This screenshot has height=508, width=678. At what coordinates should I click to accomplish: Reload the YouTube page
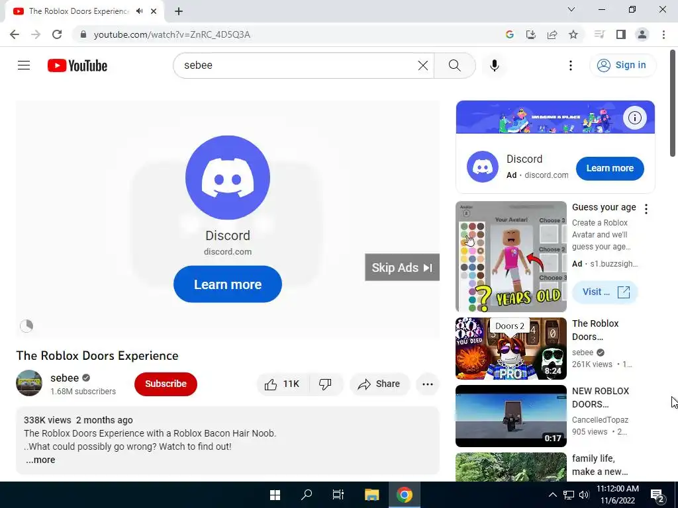pyautogui.click(x=57, y=34)
